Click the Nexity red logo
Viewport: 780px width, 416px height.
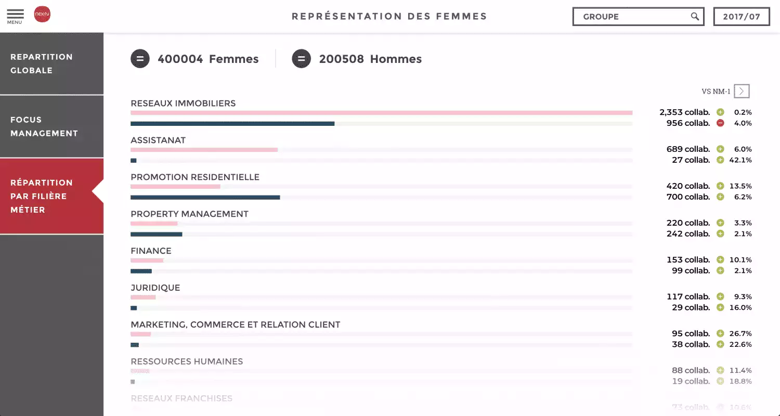coord(42,15)
